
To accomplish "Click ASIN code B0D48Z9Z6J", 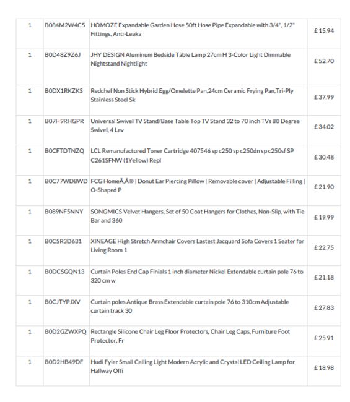I will point(63,55).
